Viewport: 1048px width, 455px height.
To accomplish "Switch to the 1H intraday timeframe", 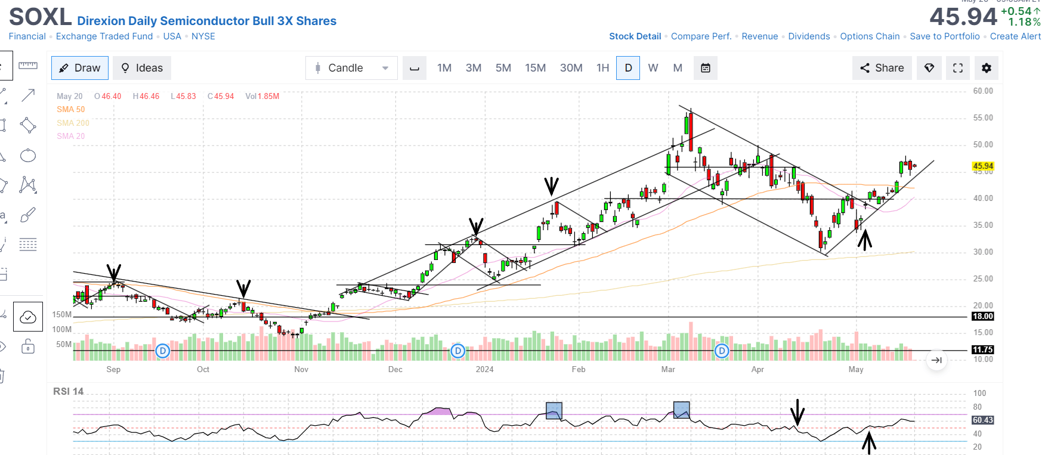I will pyautogui.click(x=603, y=68).
